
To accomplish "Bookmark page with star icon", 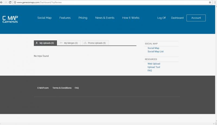I will pyautogui.click(x=210, y=2).
